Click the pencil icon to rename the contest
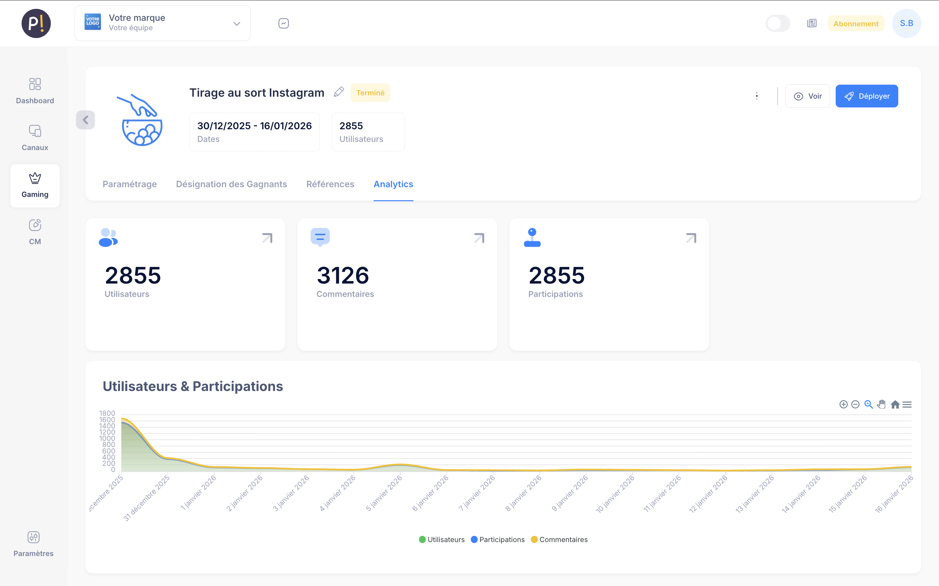939x586 pixels. [339, 92]
